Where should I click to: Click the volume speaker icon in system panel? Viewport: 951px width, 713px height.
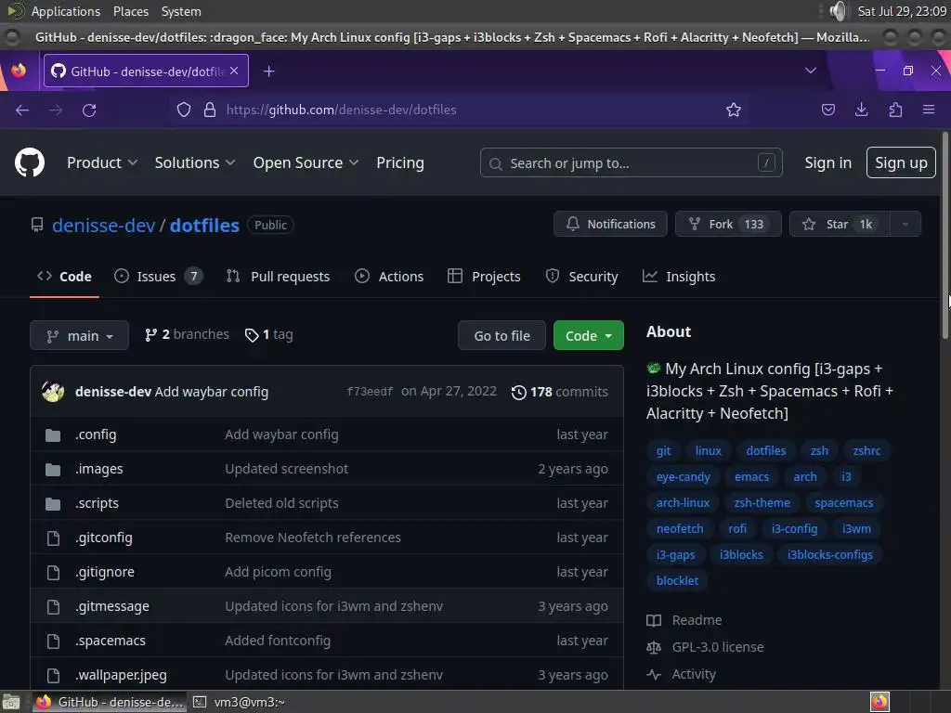coord(839,11)
